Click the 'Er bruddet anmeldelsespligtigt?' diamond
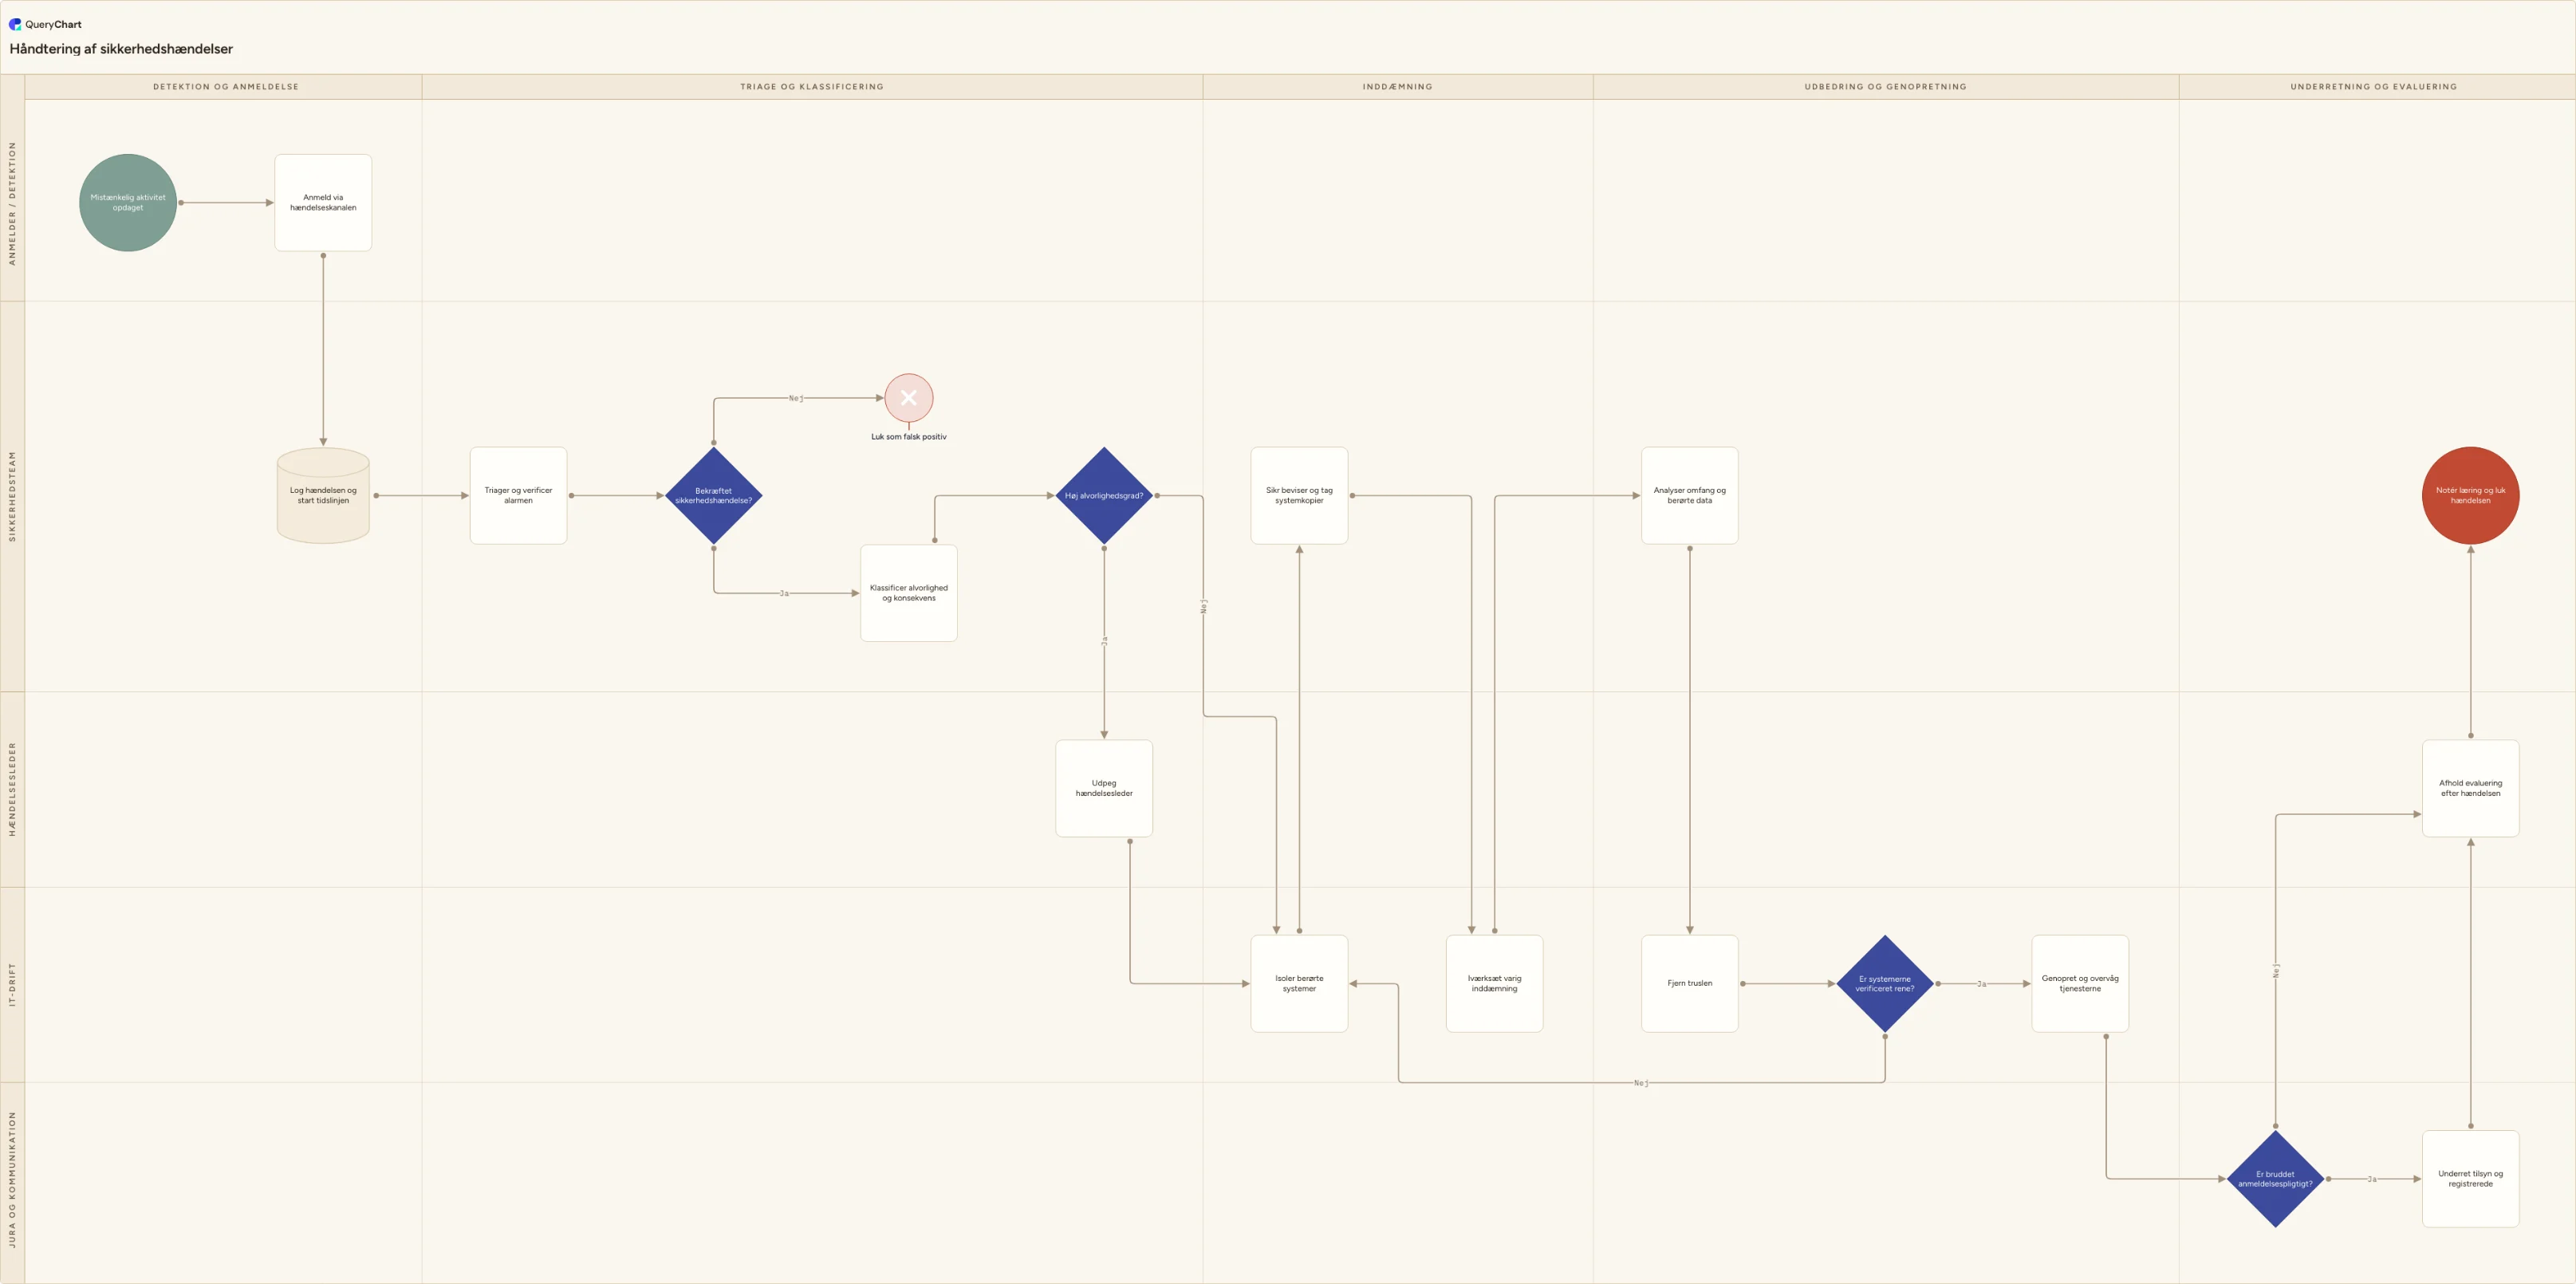This screenshot has height=1284, width=2576. 2275,1179
